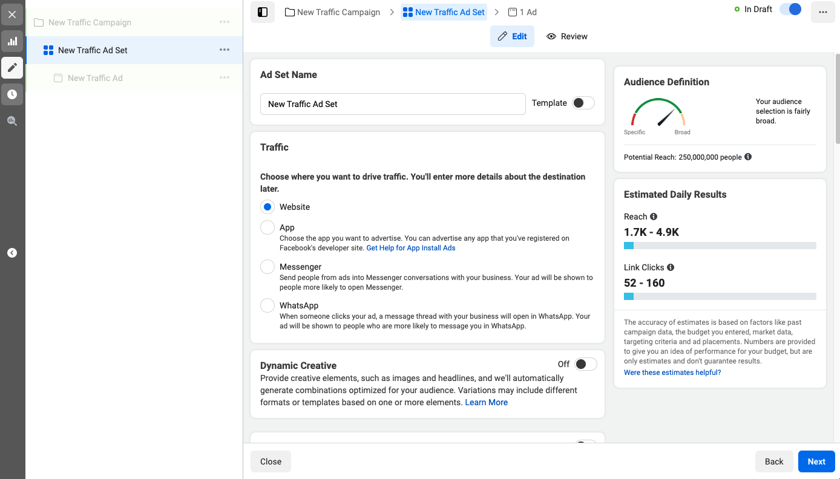This screenshot has height=479, width=840.
Task: Click the grid icon in Ad Set breadcrumb
Action: click(408, 12)
